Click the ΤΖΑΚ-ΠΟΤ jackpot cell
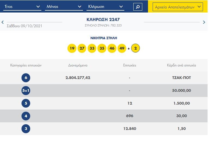 tap(181, 78)
